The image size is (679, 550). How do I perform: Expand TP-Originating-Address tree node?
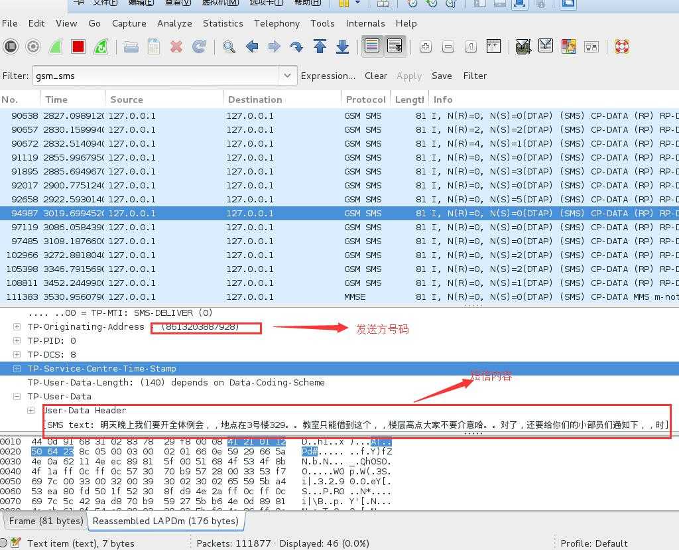click(x=17, y=327)
